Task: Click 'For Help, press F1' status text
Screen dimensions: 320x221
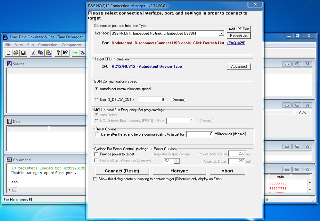Action: tap(18, 200)
